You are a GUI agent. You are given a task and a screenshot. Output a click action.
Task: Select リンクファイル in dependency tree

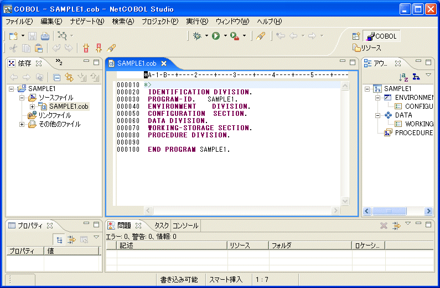click(54, 115)
